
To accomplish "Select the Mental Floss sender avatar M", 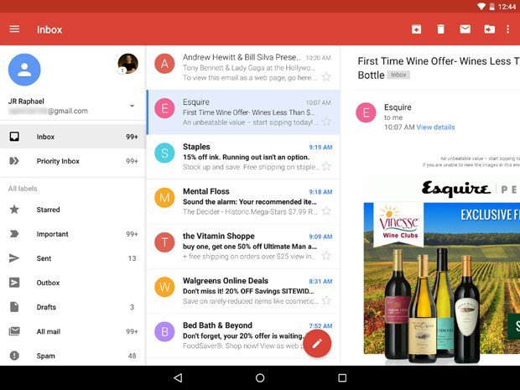I will tap(164, 198).
